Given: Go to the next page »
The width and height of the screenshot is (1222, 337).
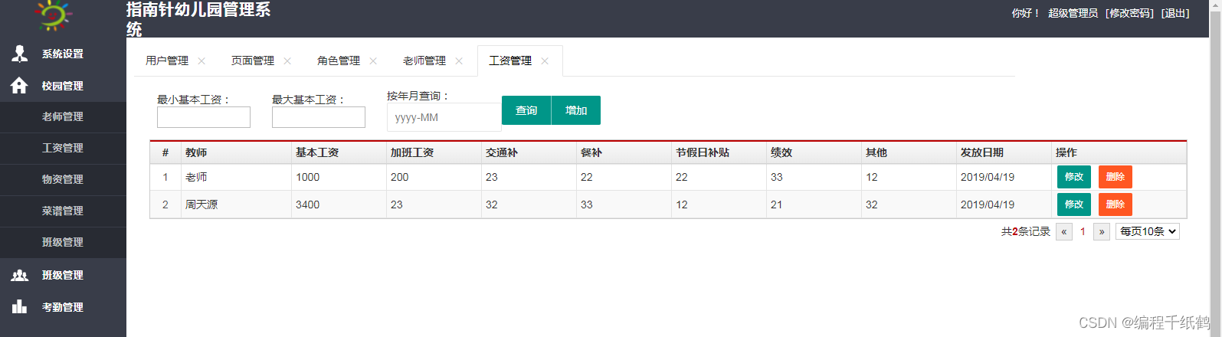Looking at the screenshot, I should [x=1102, y=231].
